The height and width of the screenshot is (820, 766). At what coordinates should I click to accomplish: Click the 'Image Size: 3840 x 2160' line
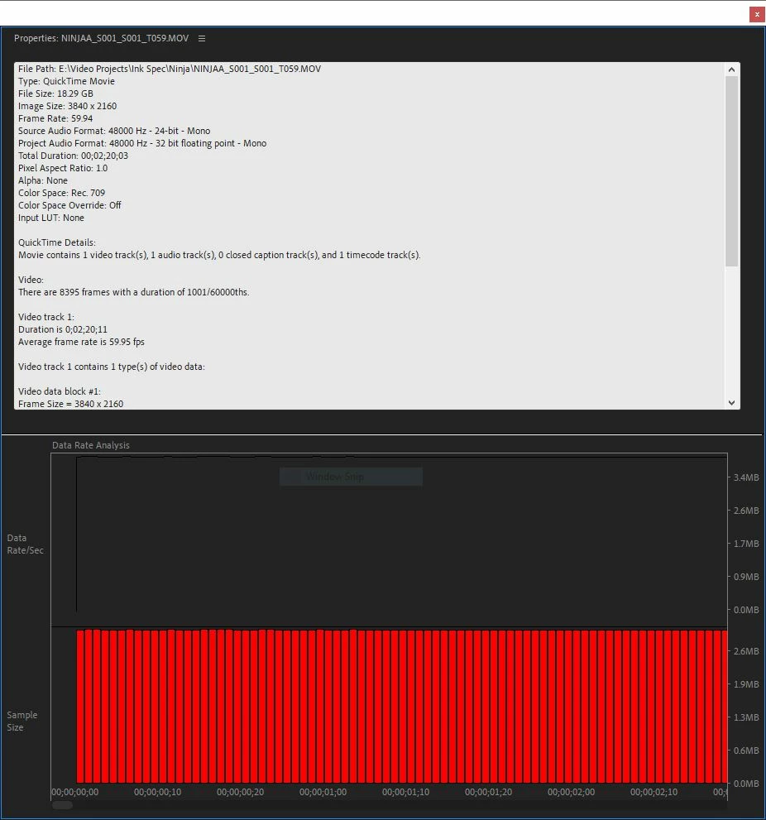pyautogui.click(x=68, y=106)
